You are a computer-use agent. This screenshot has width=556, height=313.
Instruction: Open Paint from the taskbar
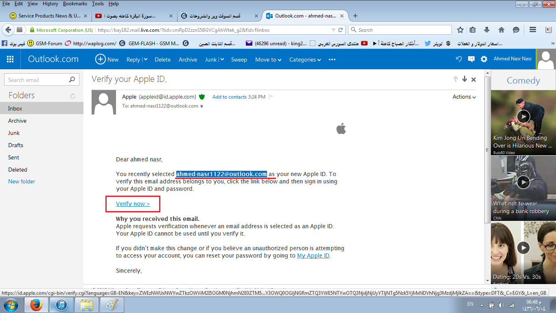(x=111, y=305)
